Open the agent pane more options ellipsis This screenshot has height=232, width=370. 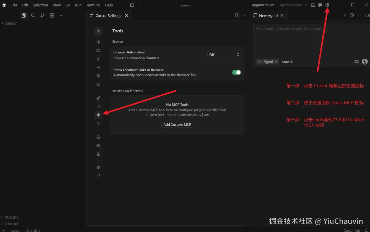[359, 15]
